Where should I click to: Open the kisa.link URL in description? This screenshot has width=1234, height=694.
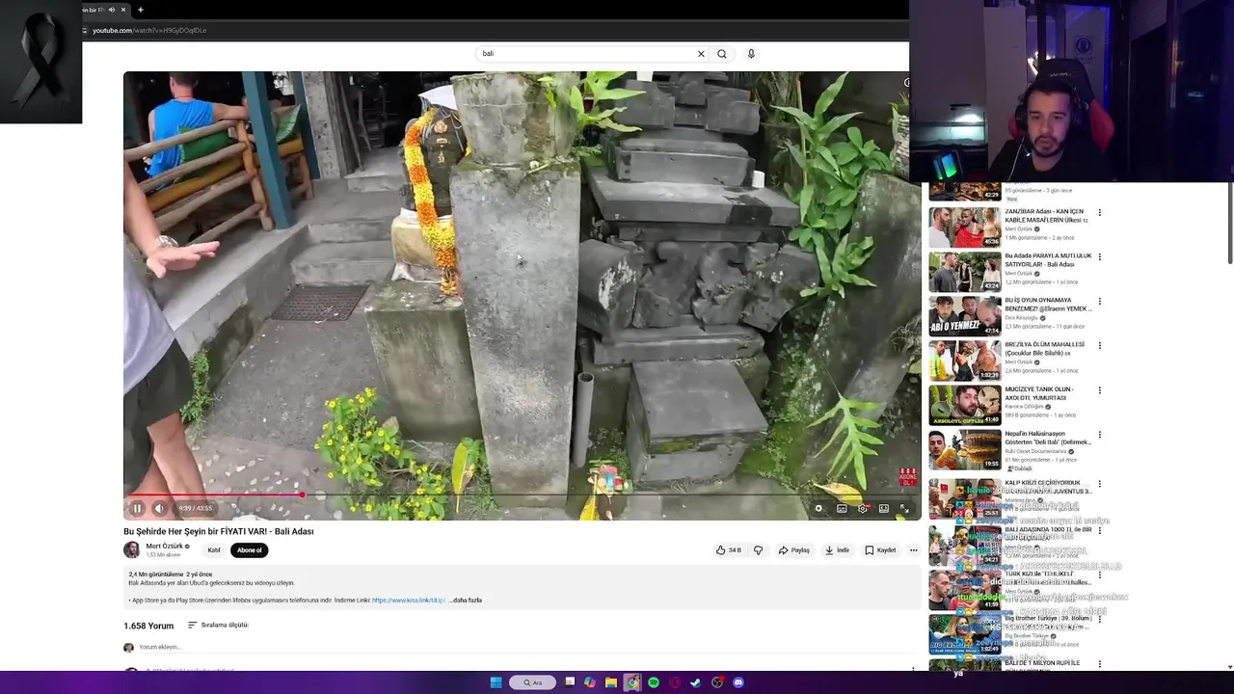(409, 601)
